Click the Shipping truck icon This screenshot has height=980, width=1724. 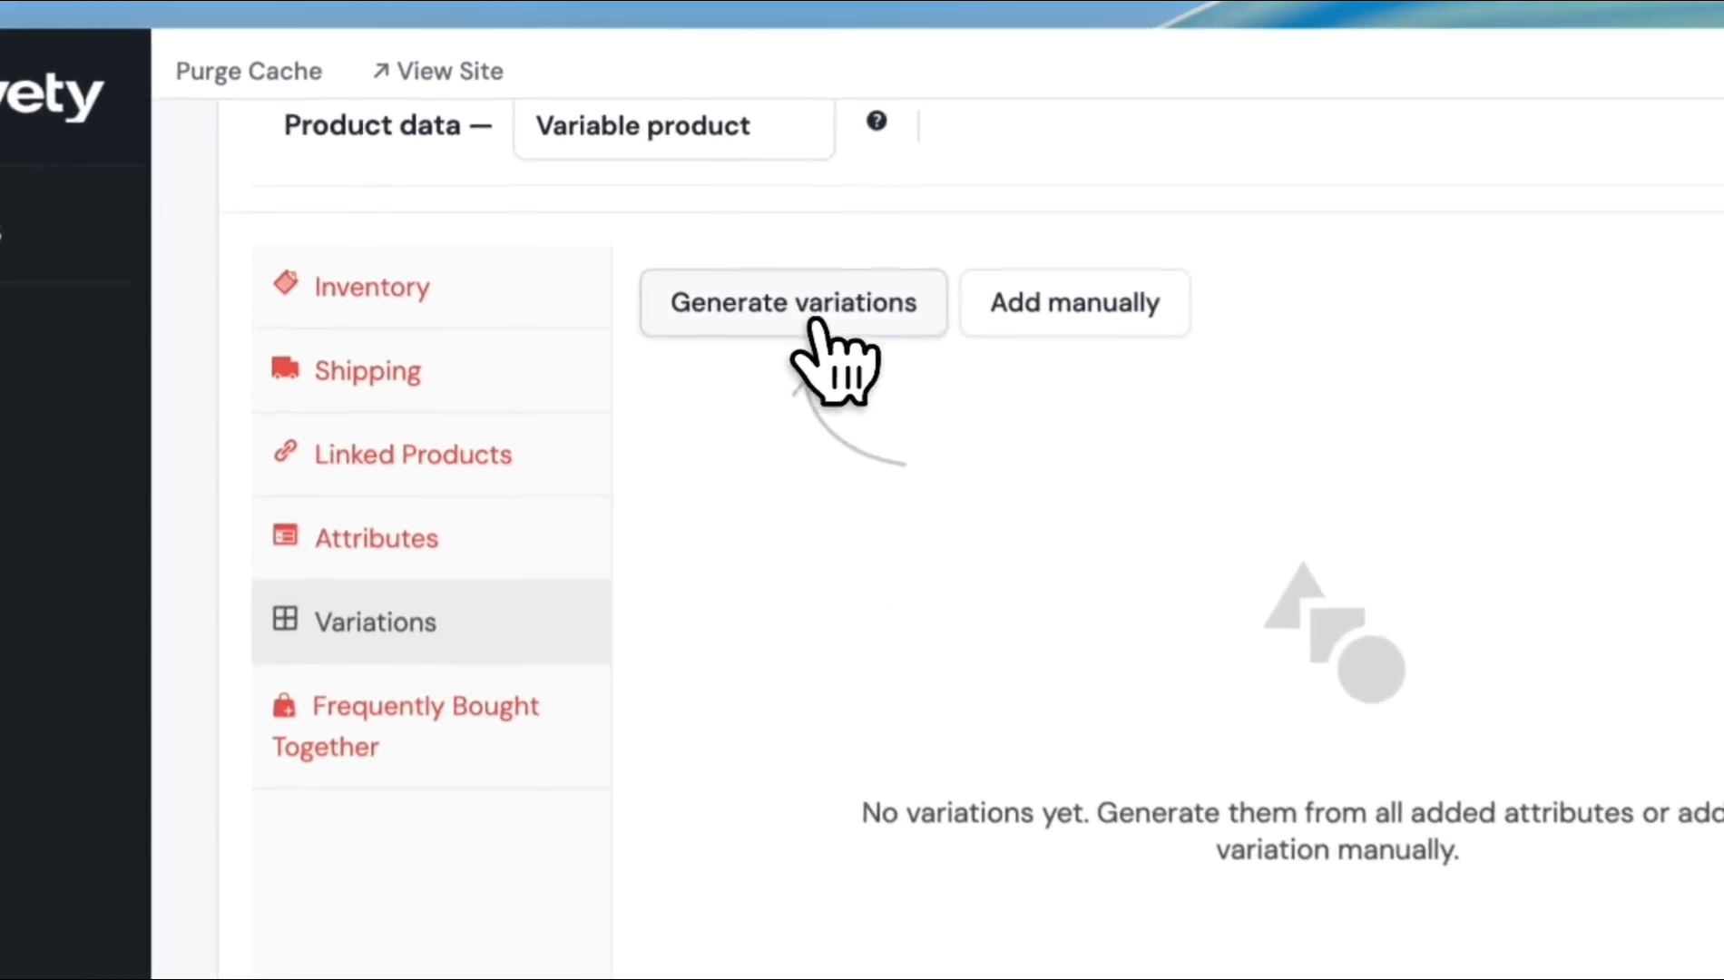pyautogui.click(x=285, y=367)
